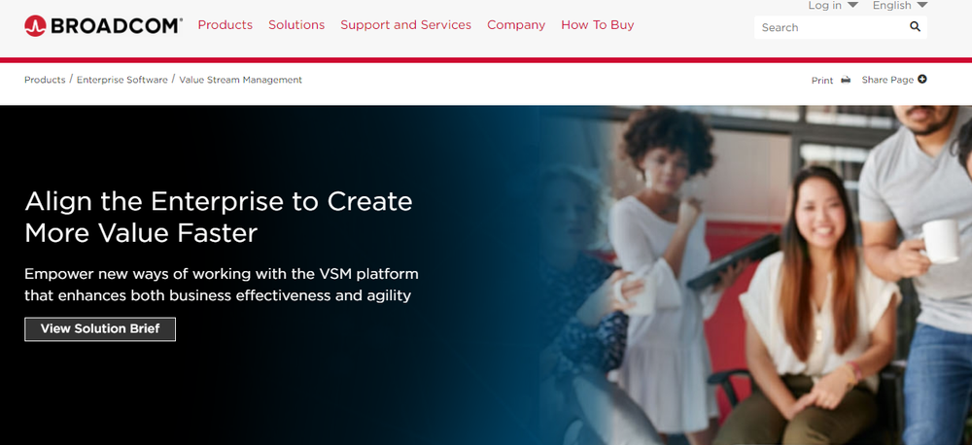Click the Log in text
Screen dimensions: 972x445
pos(824,5)
